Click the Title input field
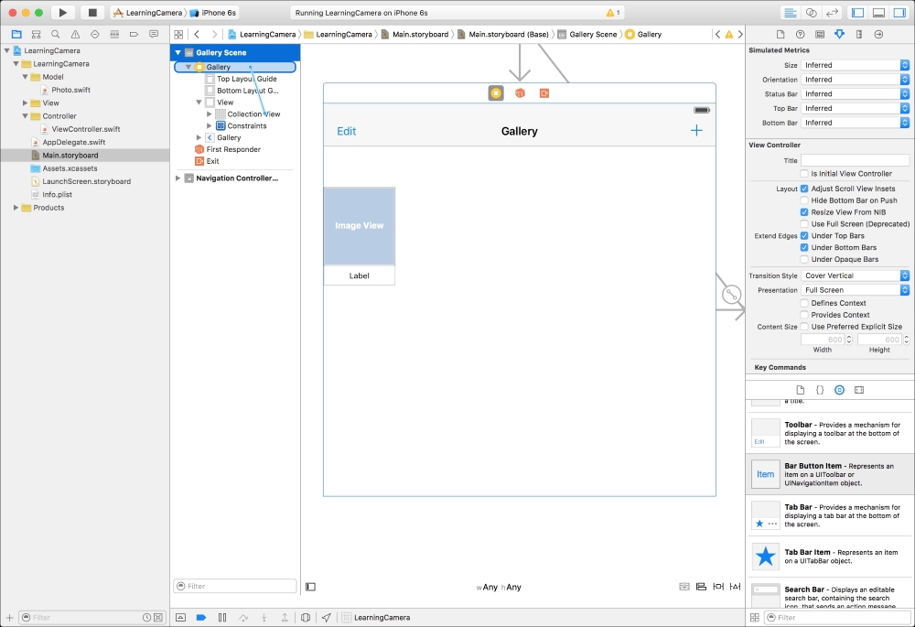Screen dimensions: 915x627 pos(855,160)
